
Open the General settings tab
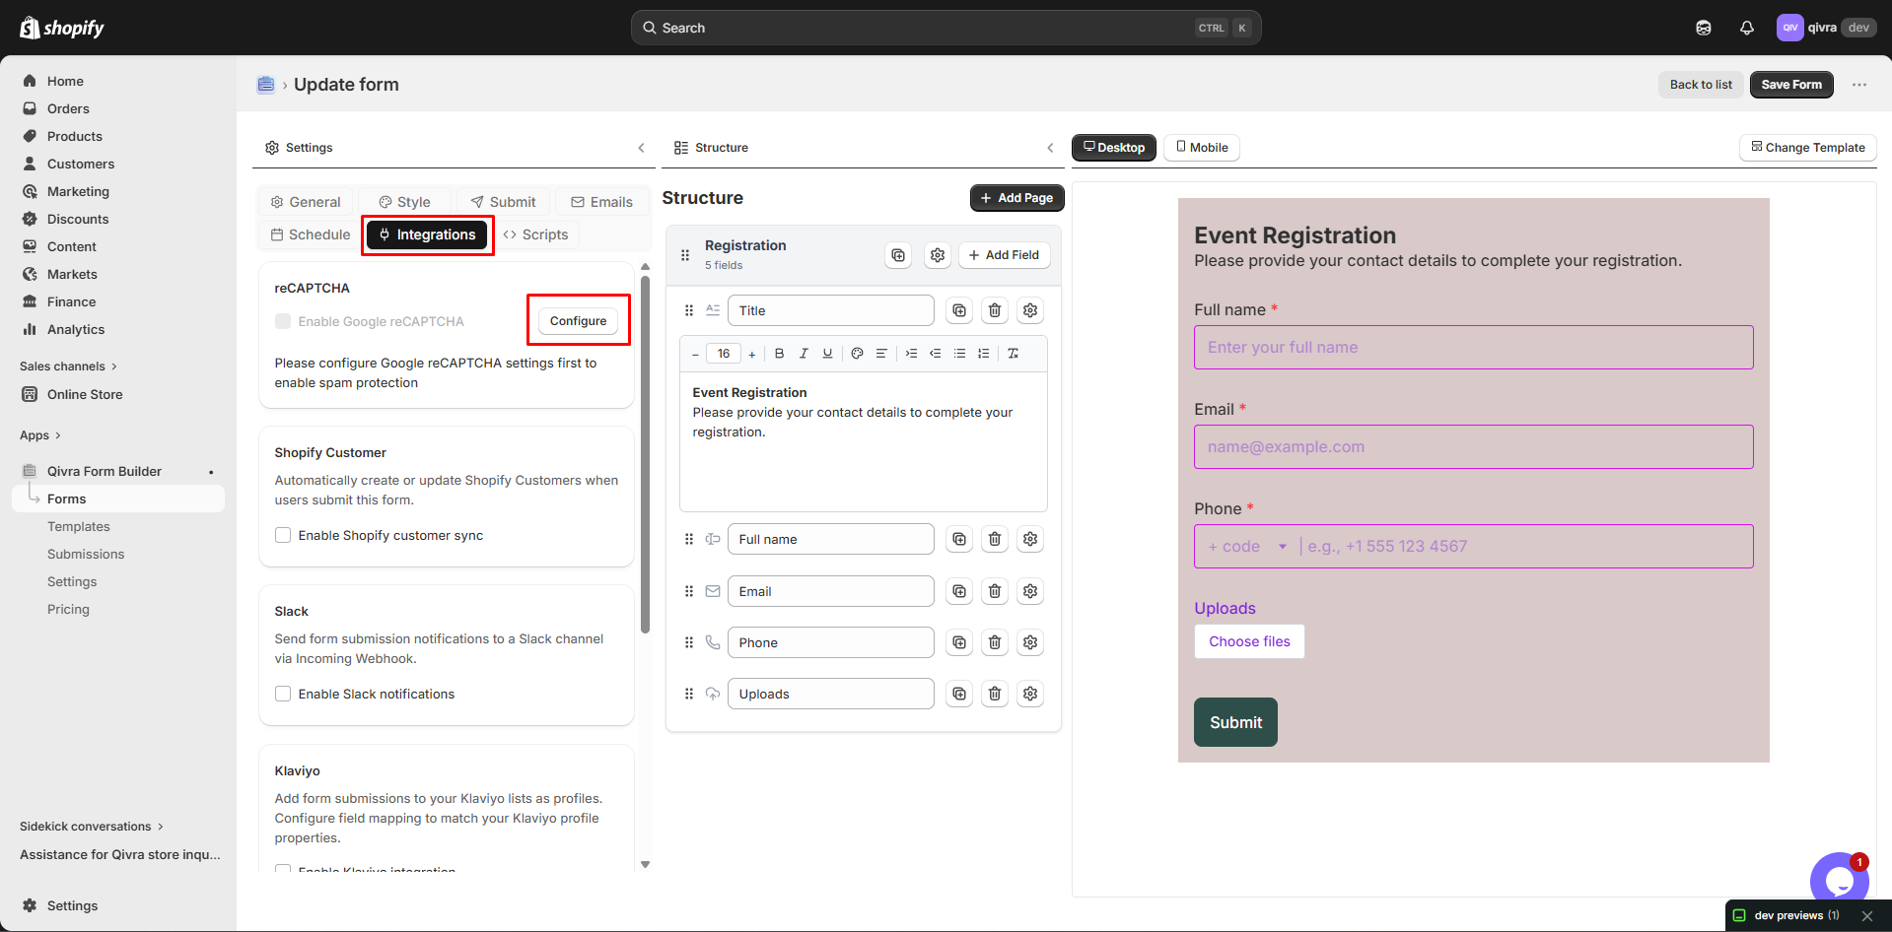pyautogui.click(x=306, y=202)
